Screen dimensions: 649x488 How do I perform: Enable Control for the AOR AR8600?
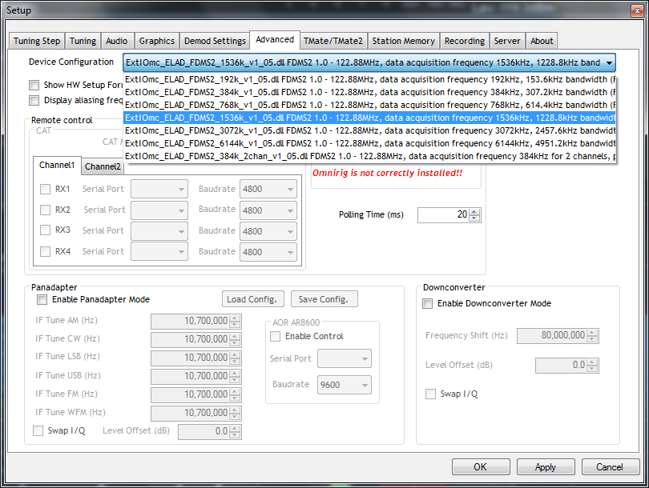[276, 336]
